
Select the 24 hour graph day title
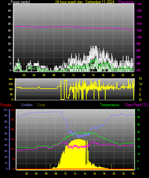85,2
